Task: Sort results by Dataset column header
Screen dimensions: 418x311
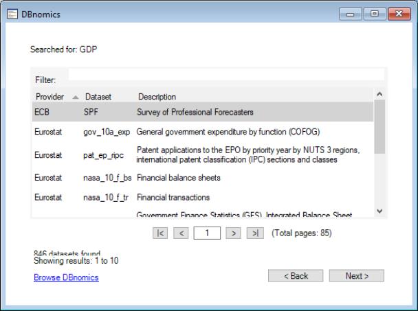Action: (98, 97)
